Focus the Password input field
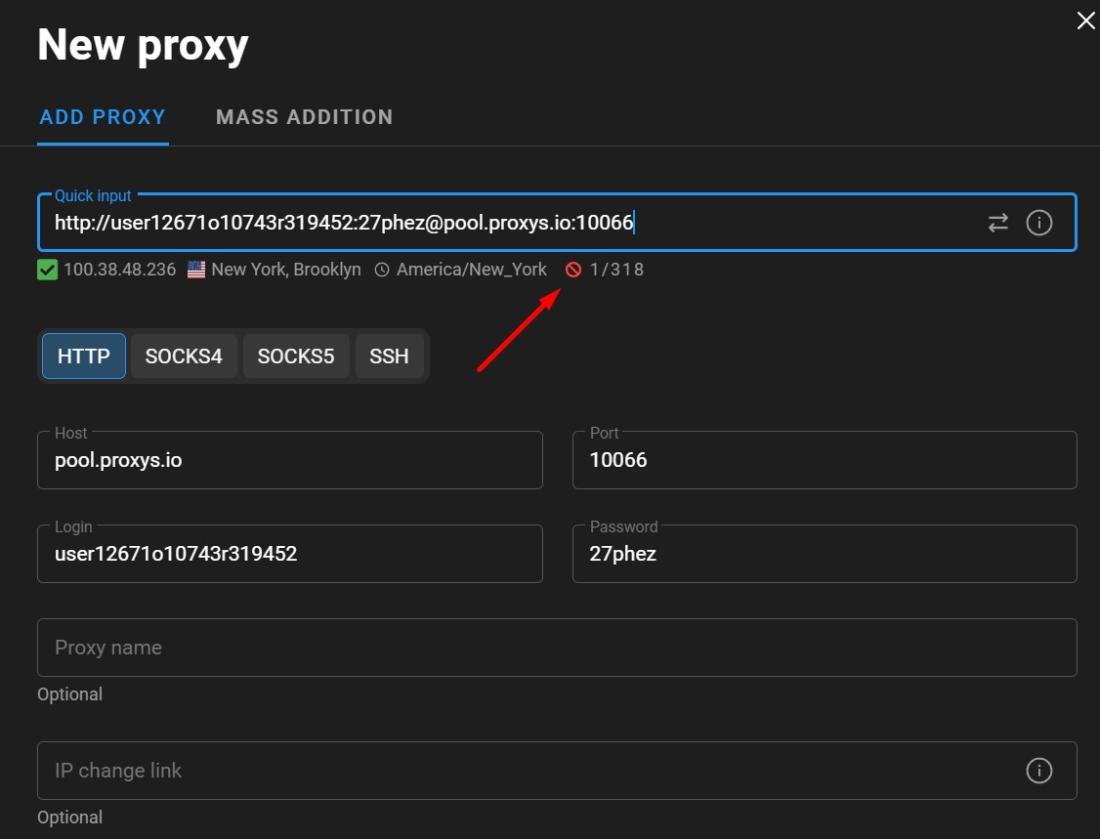Screen dimensions: 1100x839 click(824, 554)
